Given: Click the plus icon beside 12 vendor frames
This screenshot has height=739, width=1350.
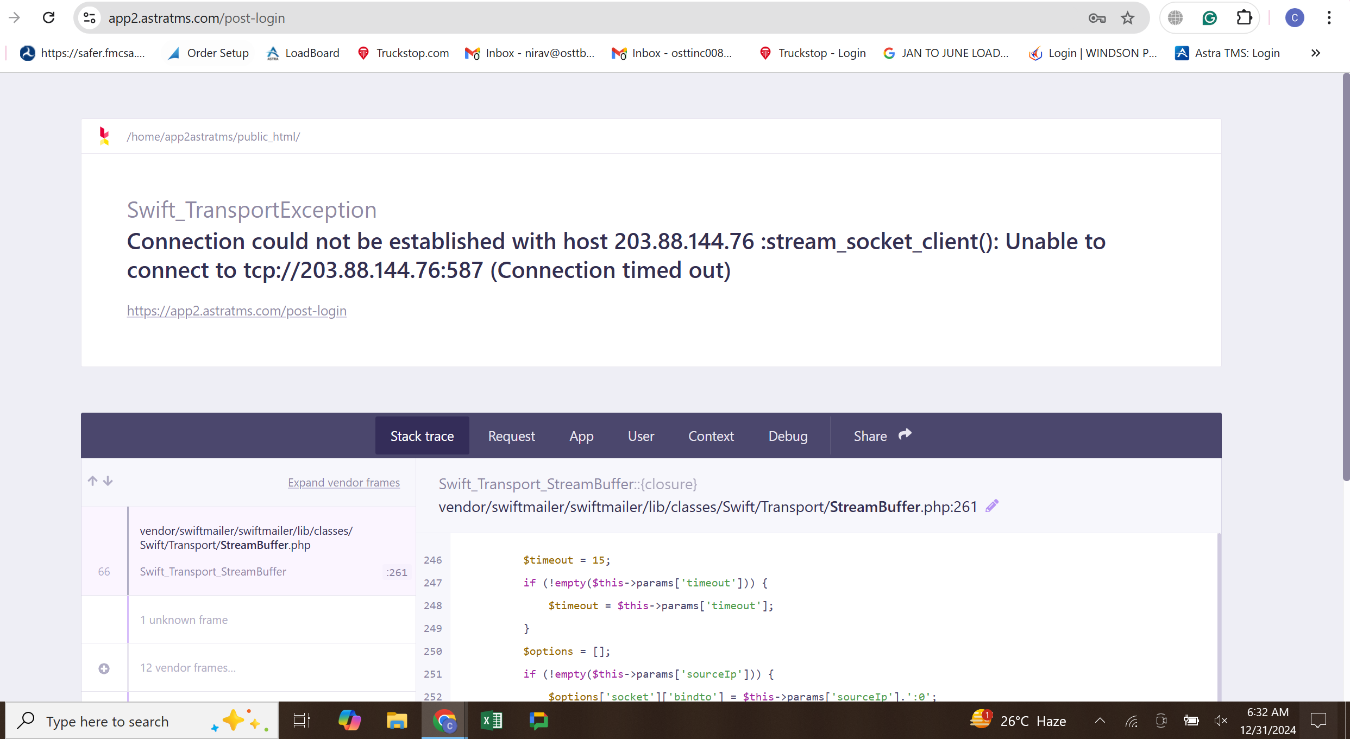Looking at the screenshot, I should (x=104, y=668).
